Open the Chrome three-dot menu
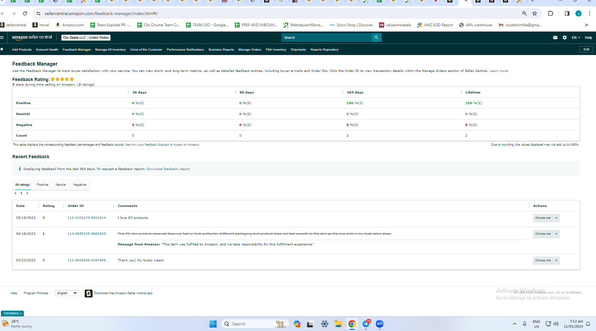 coord(590,13)
